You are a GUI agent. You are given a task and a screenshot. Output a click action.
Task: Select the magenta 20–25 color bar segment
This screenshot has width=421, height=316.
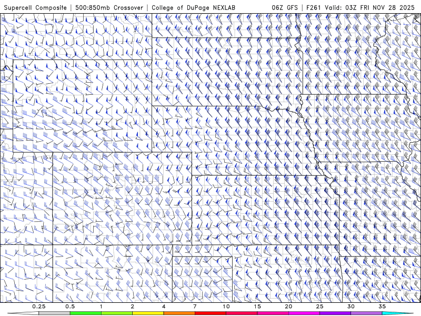tap(304, 313)
